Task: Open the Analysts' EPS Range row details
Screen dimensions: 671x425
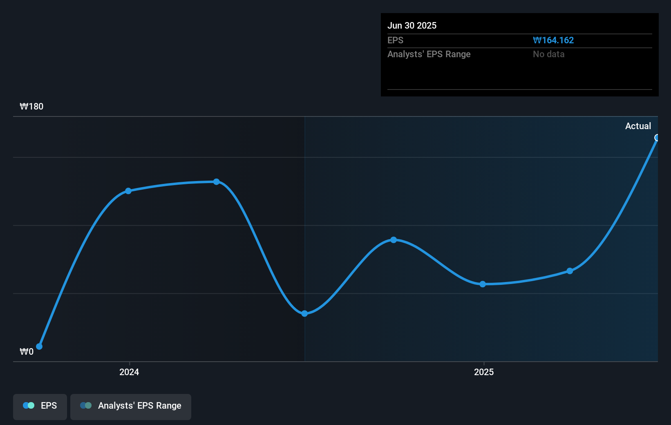Action: point(429,54)
